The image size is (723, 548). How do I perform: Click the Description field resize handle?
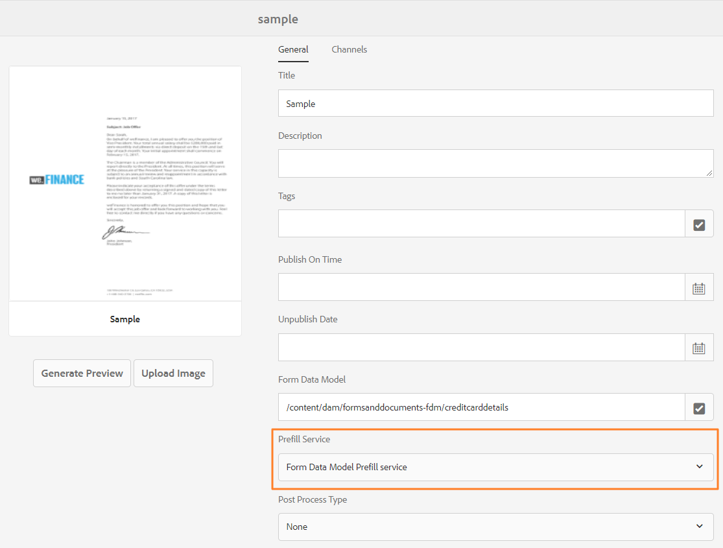coord(709,173)
